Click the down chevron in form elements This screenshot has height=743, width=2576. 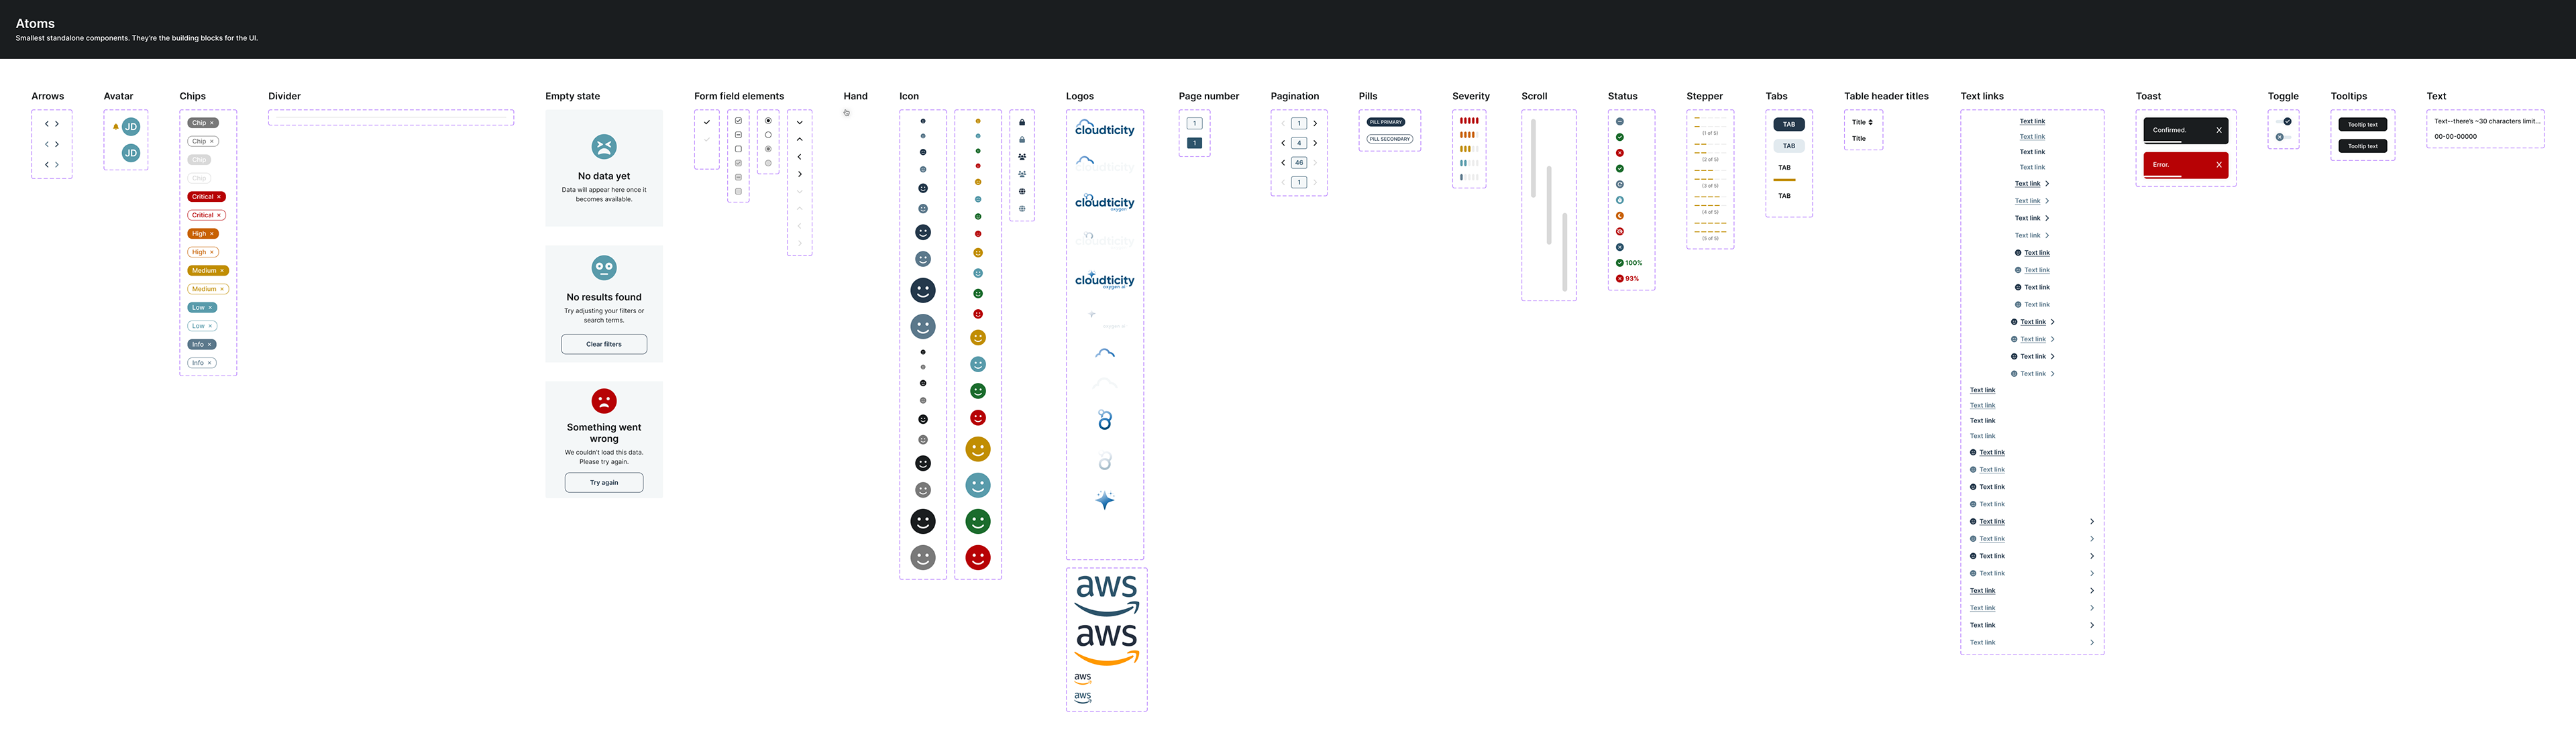(800, 122)
